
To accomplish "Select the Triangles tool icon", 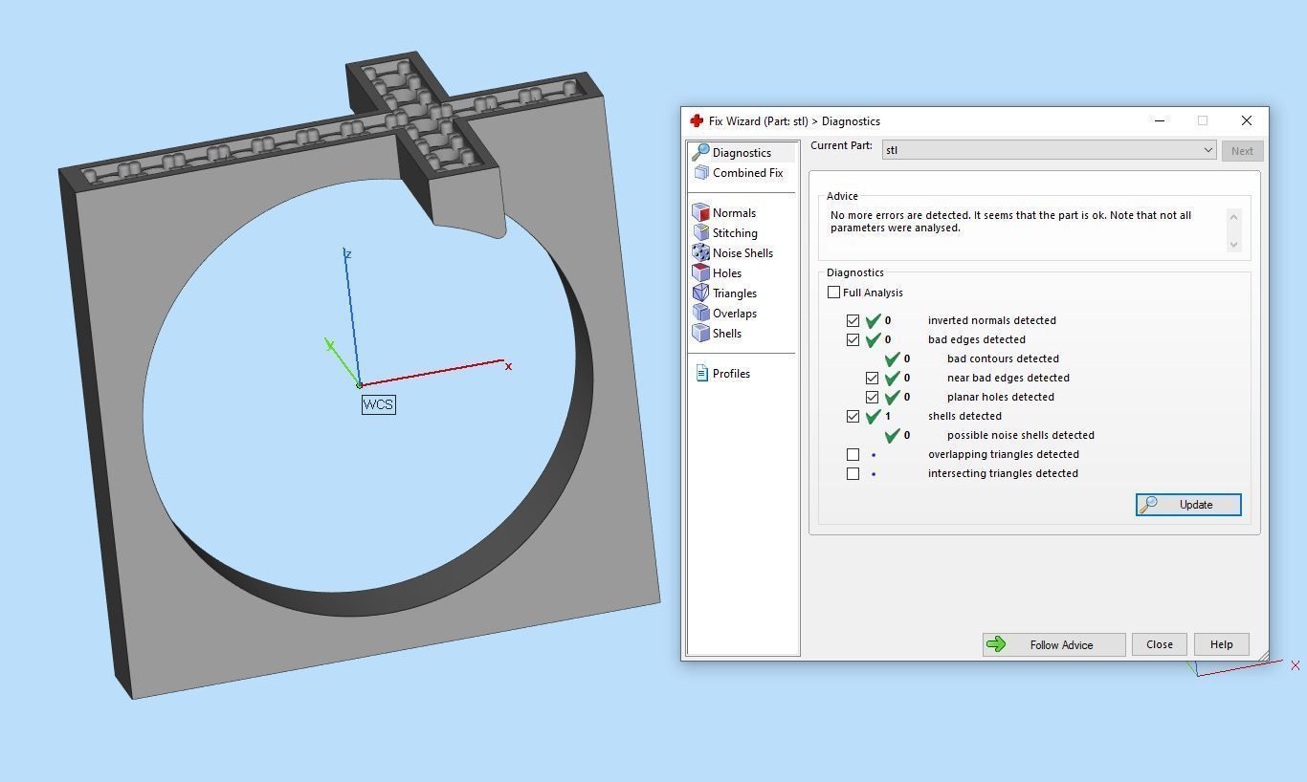I will pos(701,293).
